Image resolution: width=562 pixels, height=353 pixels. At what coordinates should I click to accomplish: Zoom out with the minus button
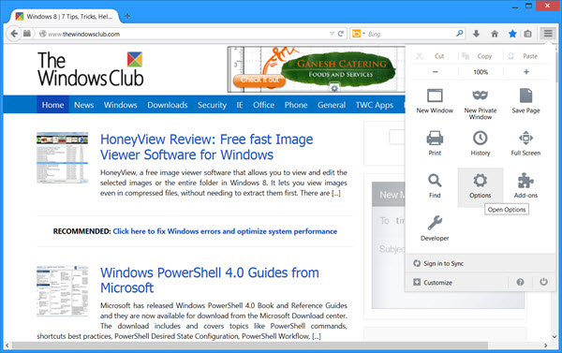coord(435,72)
